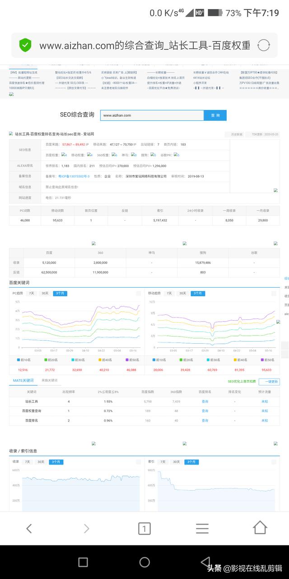Click the 搜狗 rank badge icon

click(x=153, y=155)
